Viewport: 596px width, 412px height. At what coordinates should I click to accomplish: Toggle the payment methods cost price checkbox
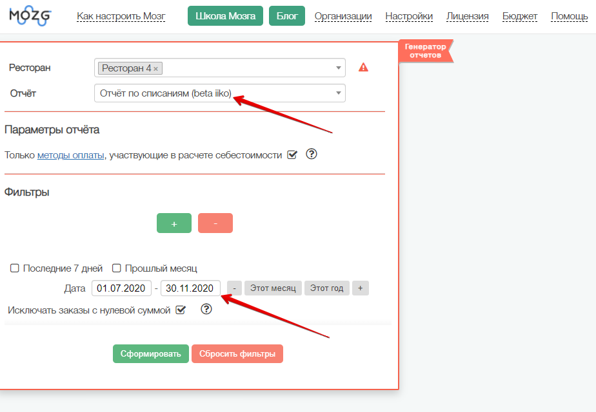click(x=292, y=154)
